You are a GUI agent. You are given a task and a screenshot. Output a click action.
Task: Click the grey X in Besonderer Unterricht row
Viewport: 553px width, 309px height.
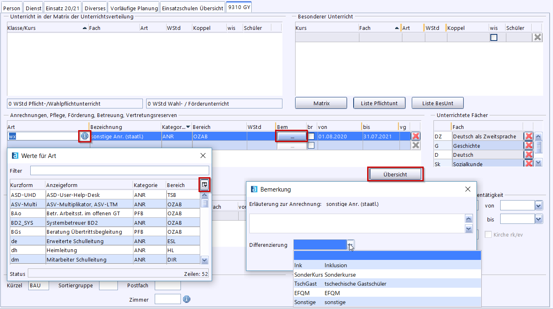coord(538,37)
